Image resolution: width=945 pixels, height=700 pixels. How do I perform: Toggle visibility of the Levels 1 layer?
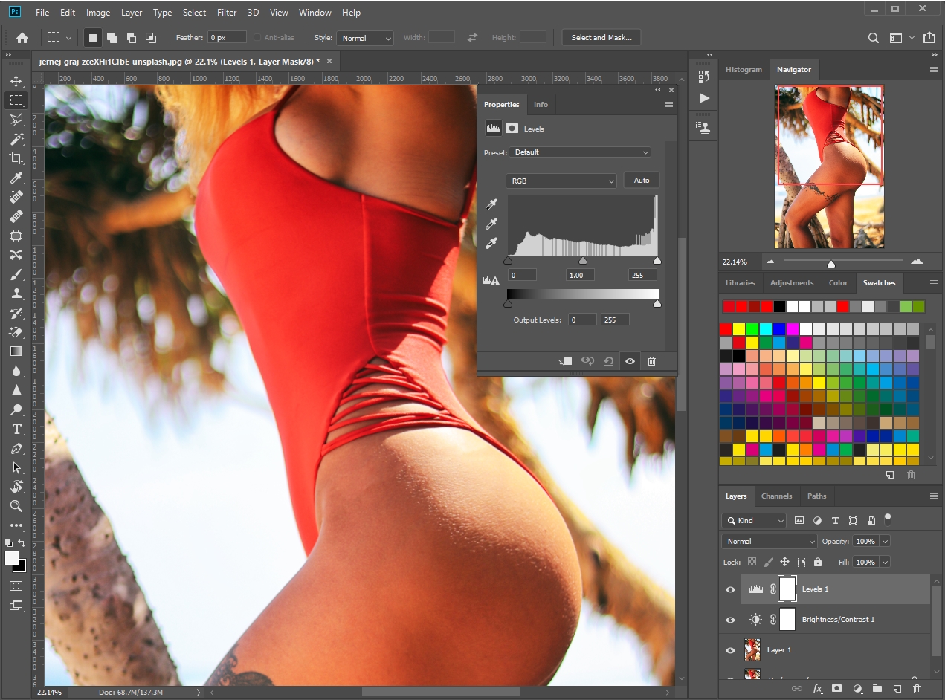click(730, 589)
